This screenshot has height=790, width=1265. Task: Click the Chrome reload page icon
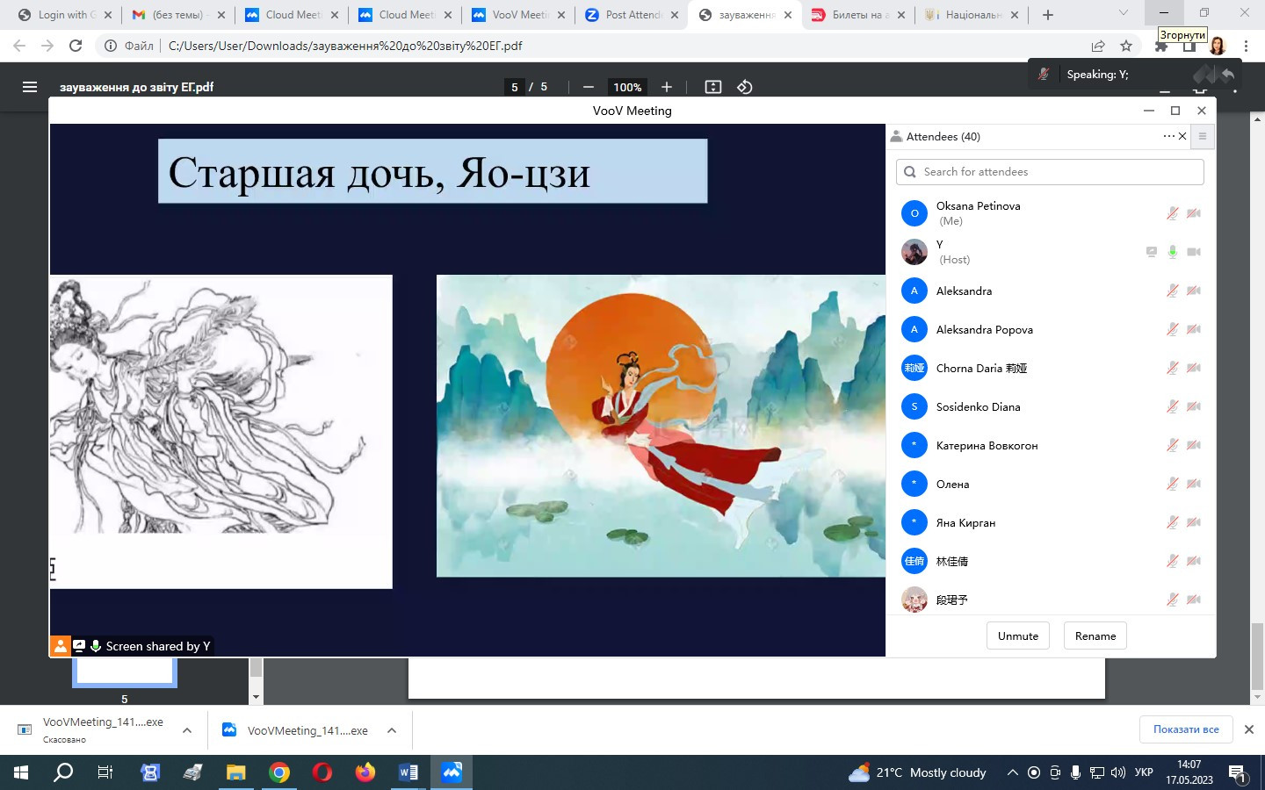pyautogui.click(x=76, y=46)
